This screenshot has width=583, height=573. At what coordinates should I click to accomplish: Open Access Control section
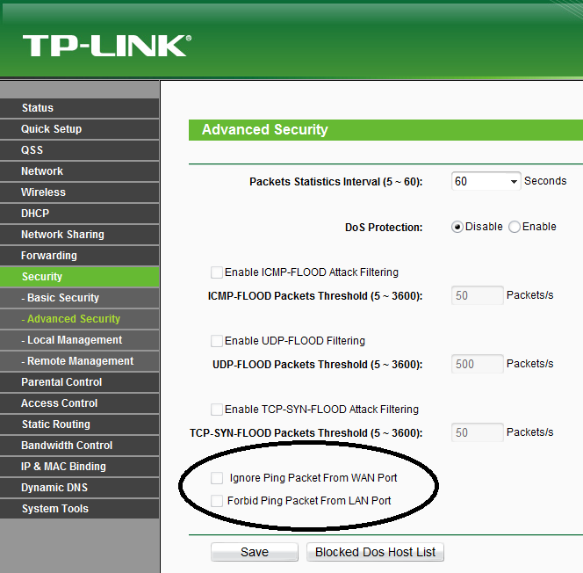[x=80, y=403]
